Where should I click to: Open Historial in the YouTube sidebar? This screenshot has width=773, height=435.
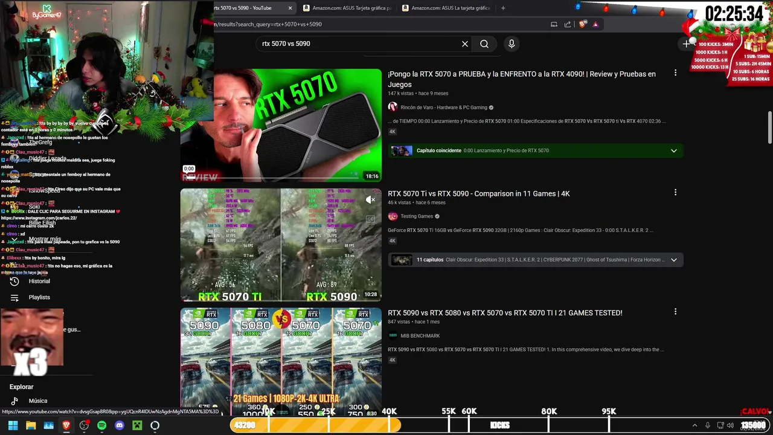click(30, 281)
